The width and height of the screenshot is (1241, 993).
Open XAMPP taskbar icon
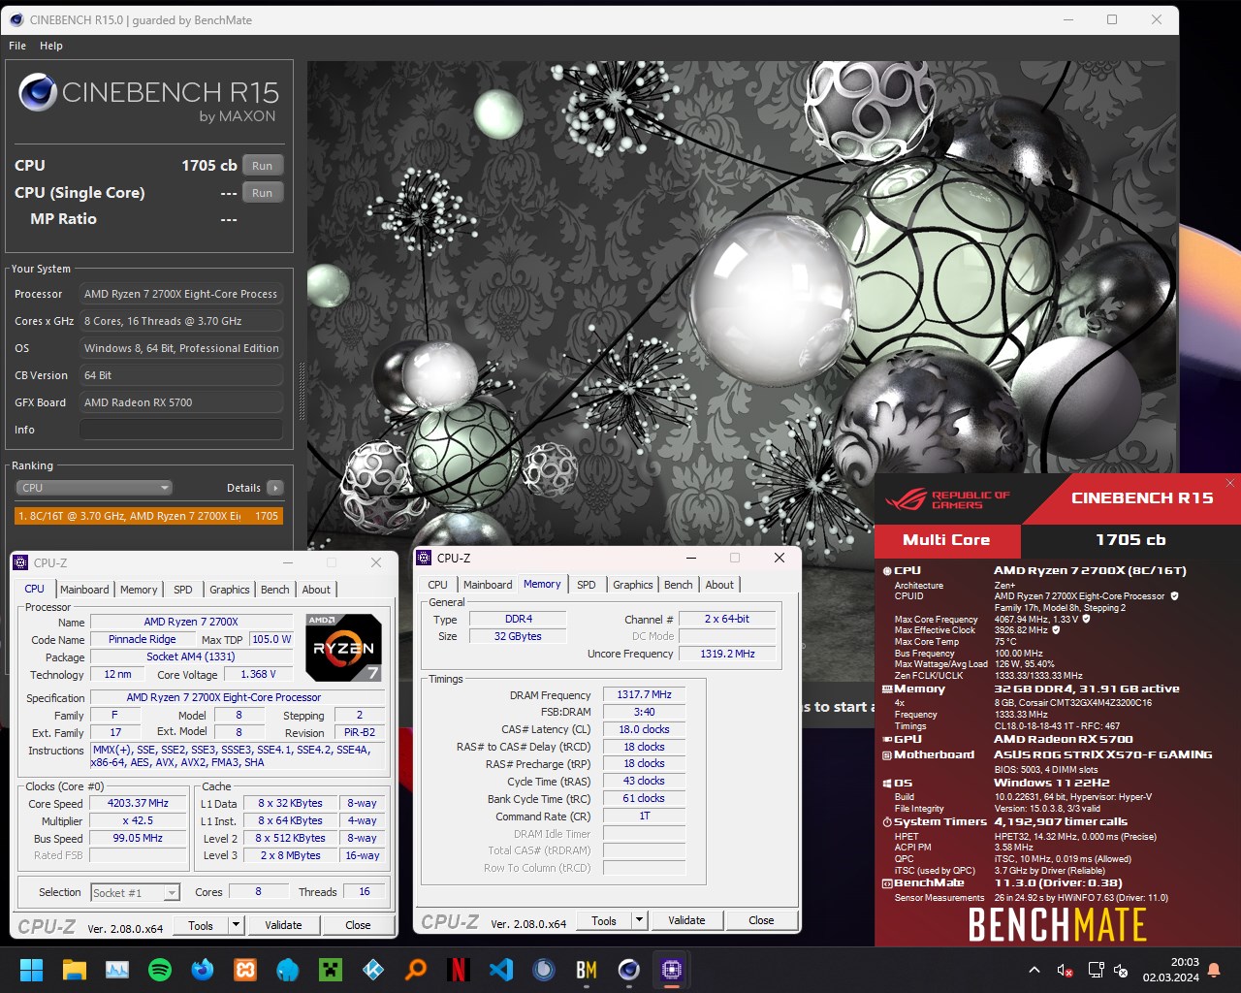(245, 969)
